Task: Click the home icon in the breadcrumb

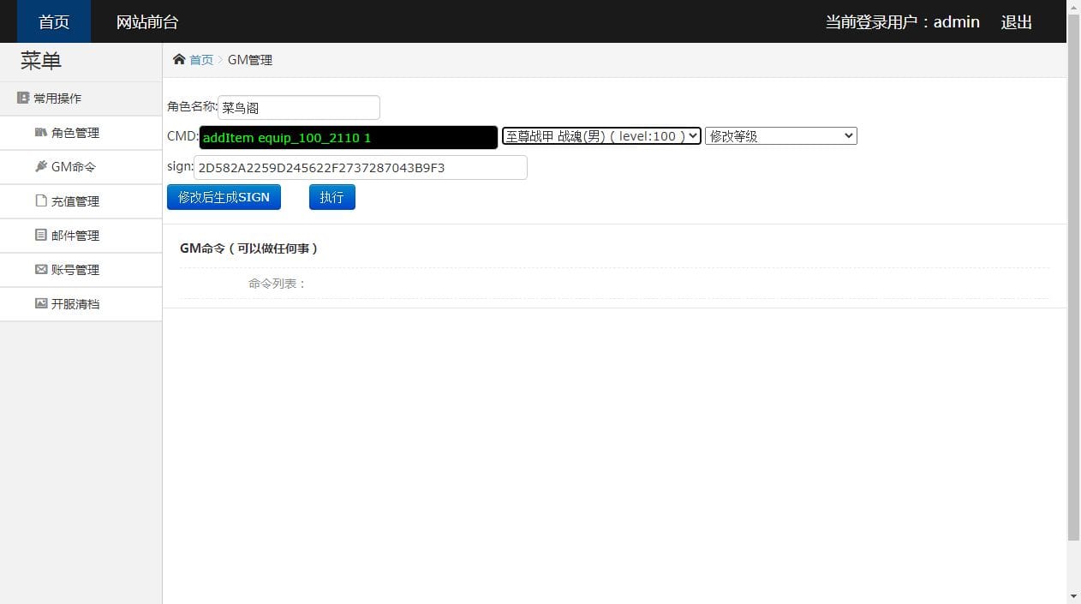Action: pyautogui.click(x=178, y=59)
